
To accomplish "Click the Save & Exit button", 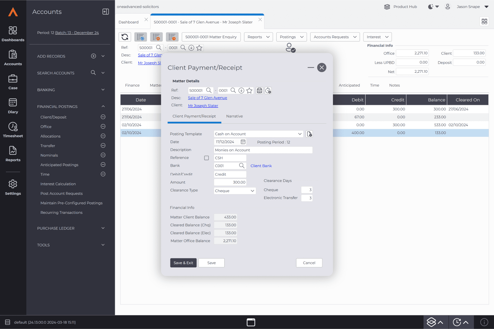I will [183, 263].
